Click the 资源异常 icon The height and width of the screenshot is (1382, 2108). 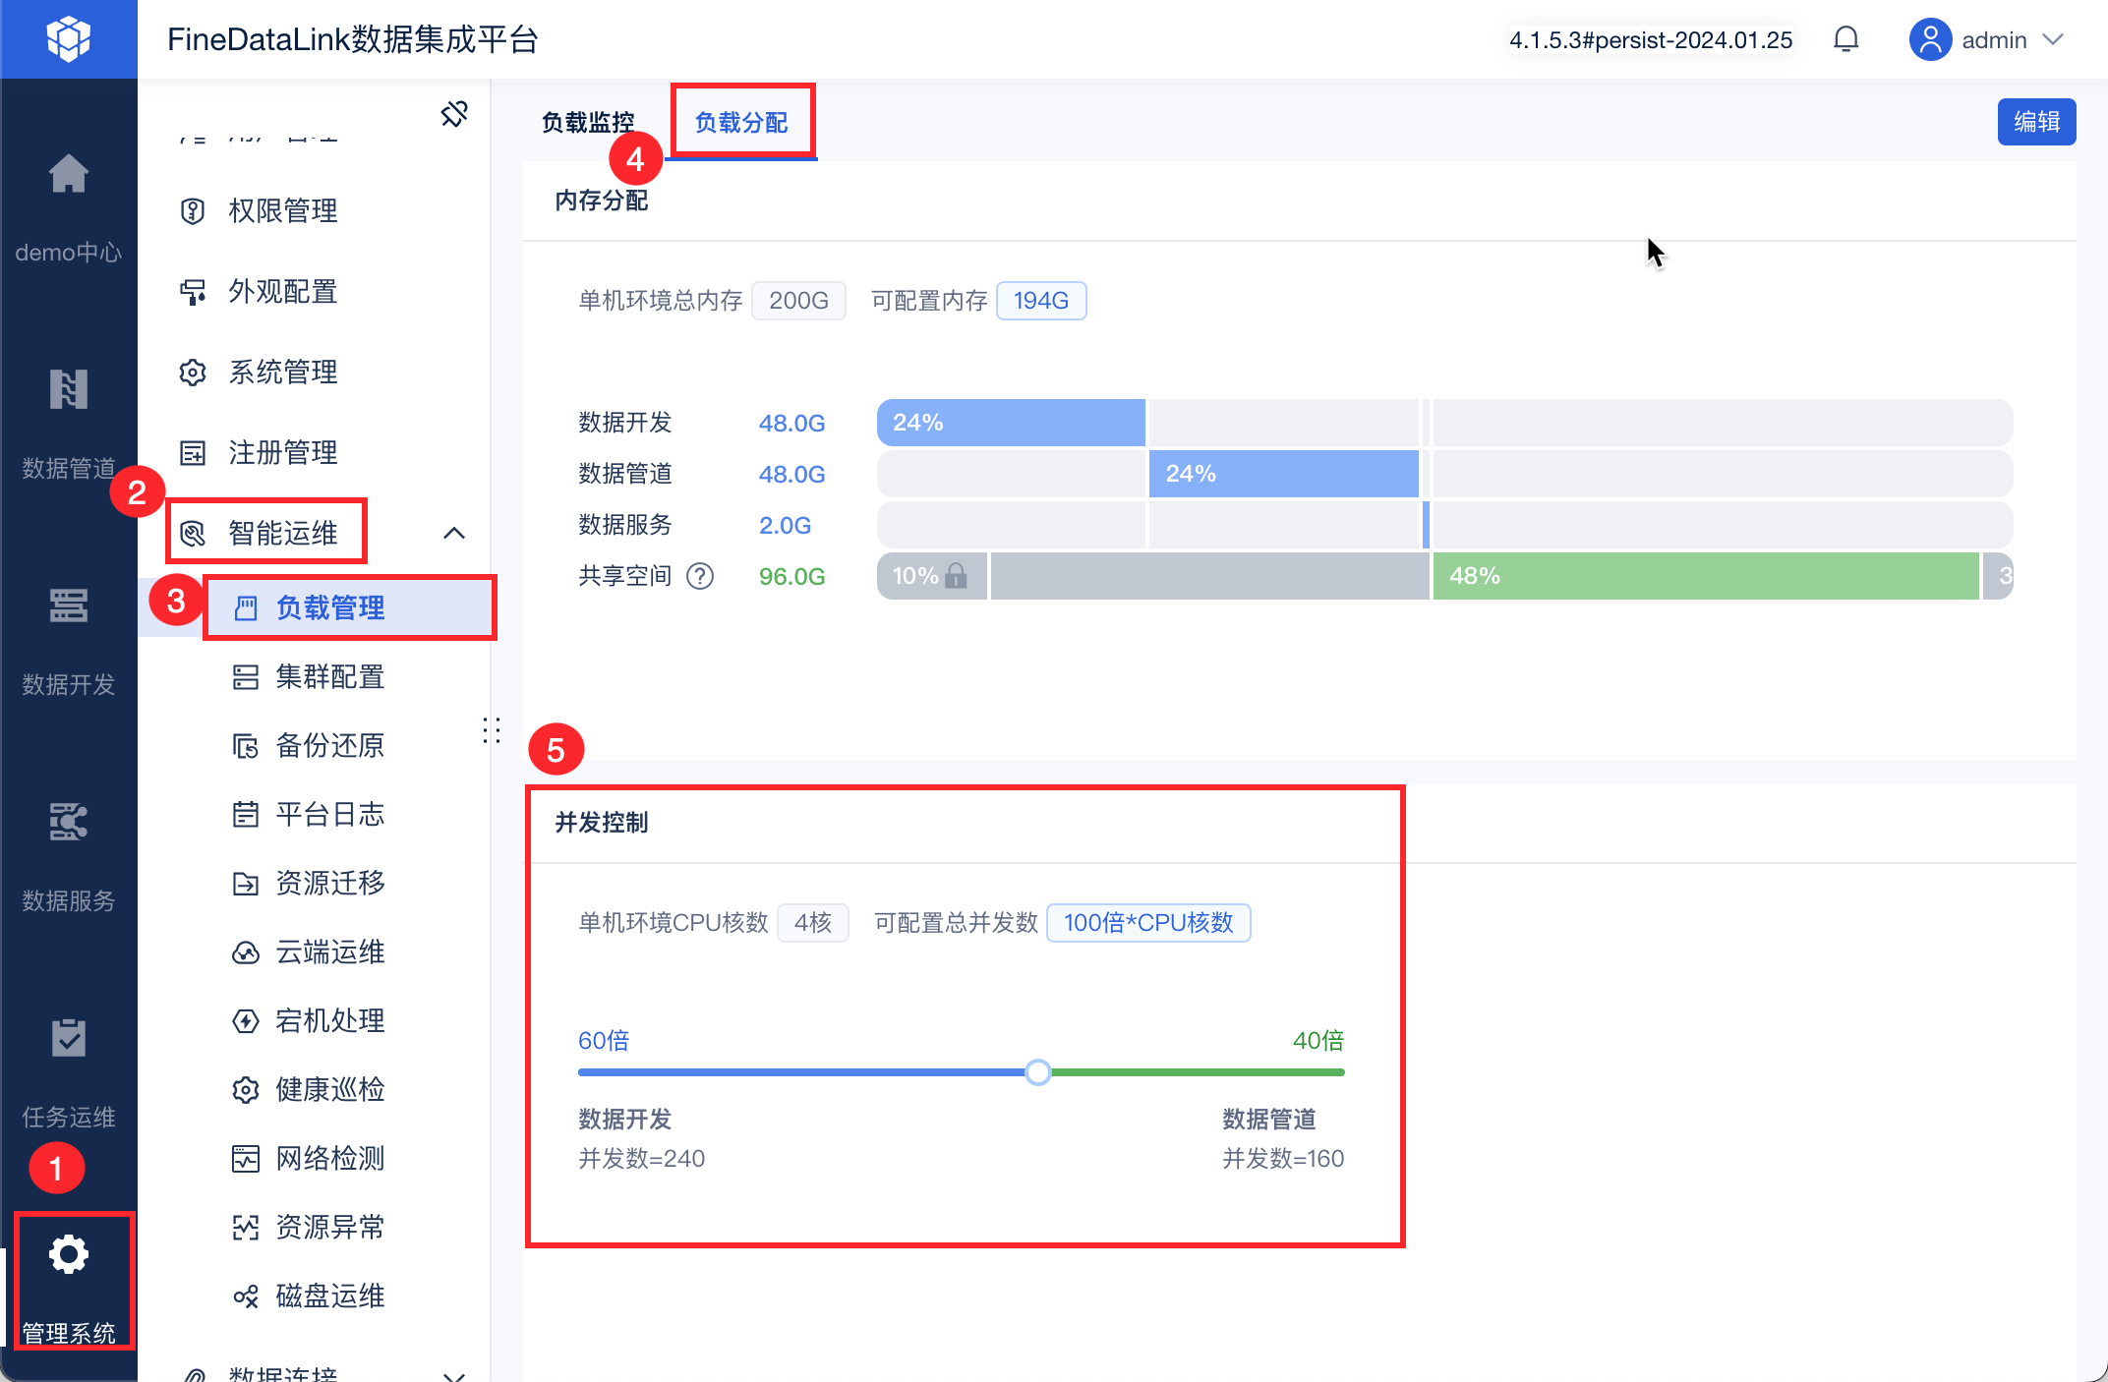[x=245, y=1227]
